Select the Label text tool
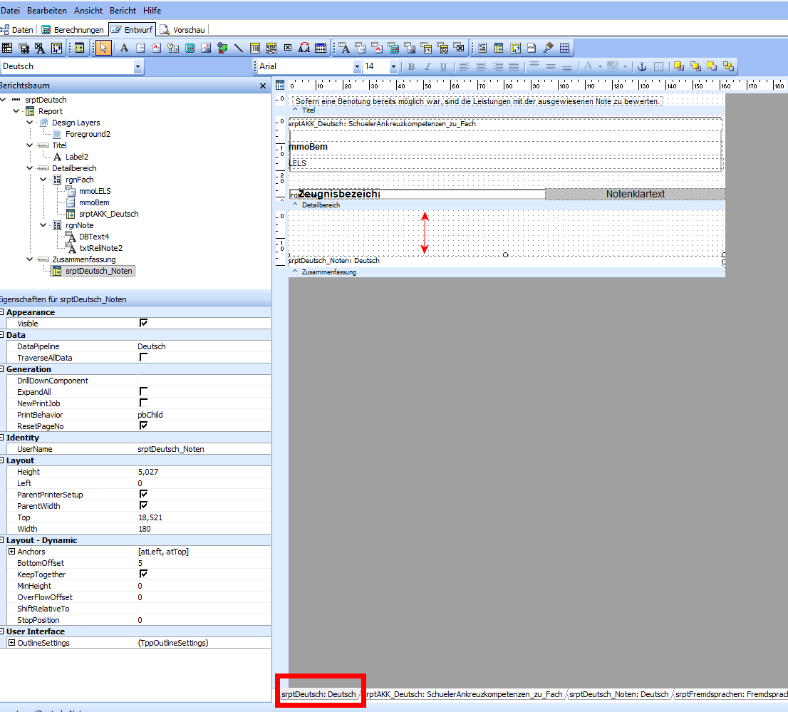Image resolution: width=788 pixels, height=712 pixels. coord(124,48)
